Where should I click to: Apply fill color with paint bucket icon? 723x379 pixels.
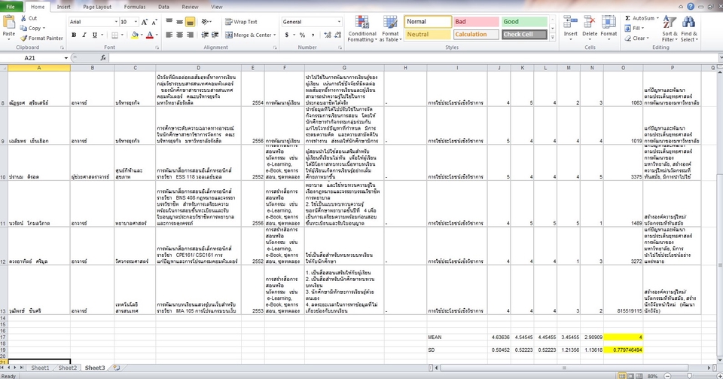coord(135,35)
